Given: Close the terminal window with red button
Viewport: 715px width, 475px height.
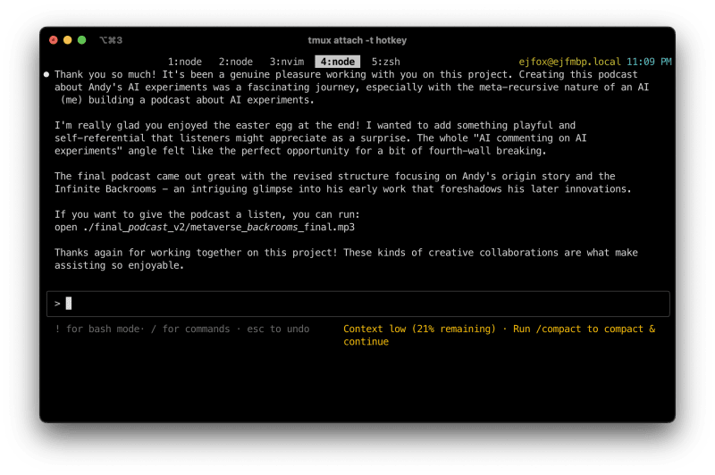Looking at the screenshot, I should click(x=54, y=40).
